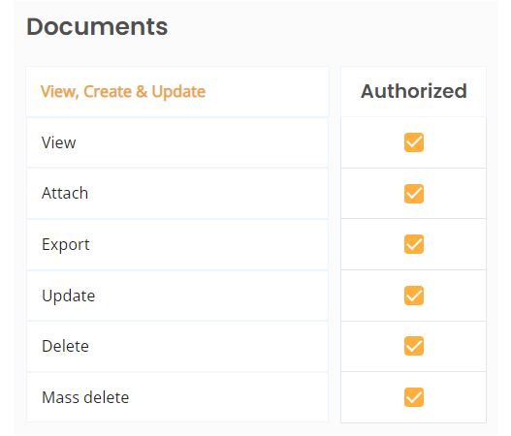Click the orange tick icon beside Update

(414, 296)
